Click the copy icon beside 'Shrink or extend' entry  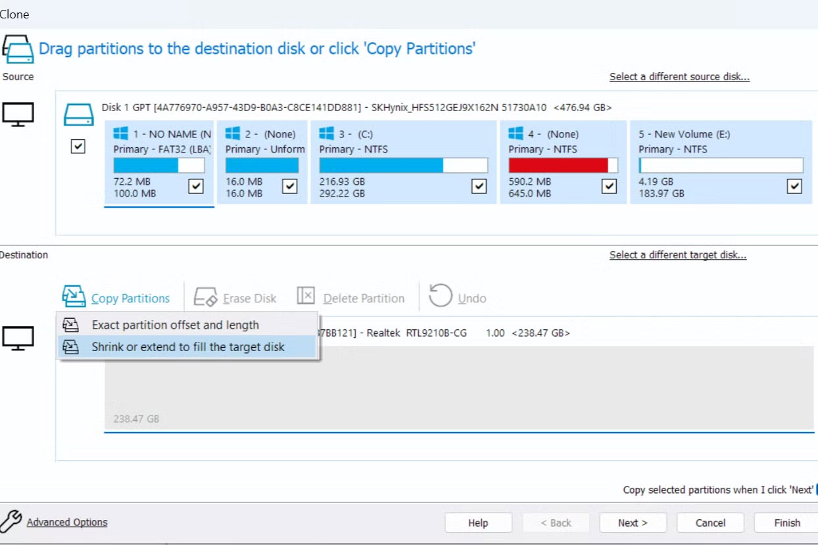pyautogui.click(x=72, y=347)
